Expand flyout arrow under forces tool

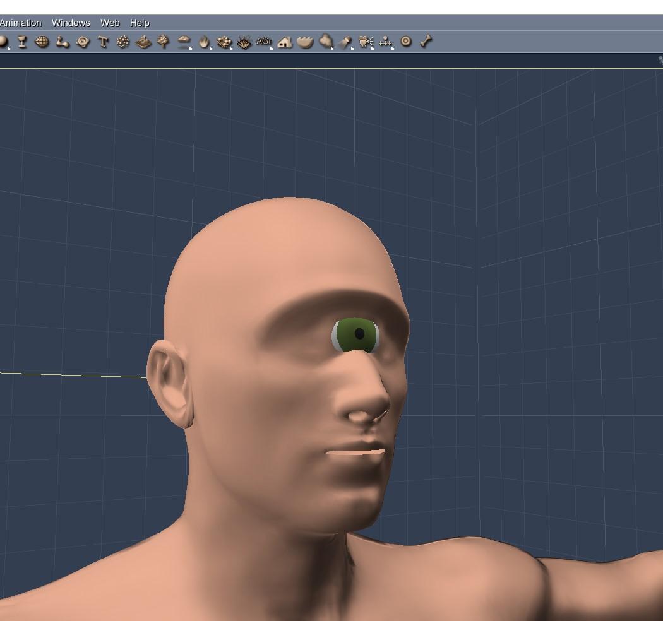pyautogui.click(x=393, y=49)
